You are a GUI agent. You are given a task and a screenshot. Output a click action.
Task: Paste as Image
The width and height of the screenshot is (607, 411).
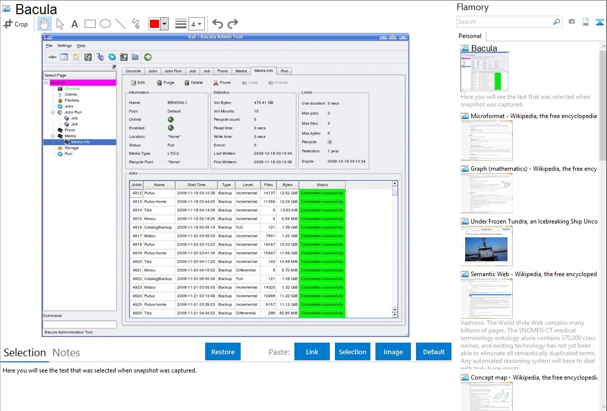tap(393, 352)
